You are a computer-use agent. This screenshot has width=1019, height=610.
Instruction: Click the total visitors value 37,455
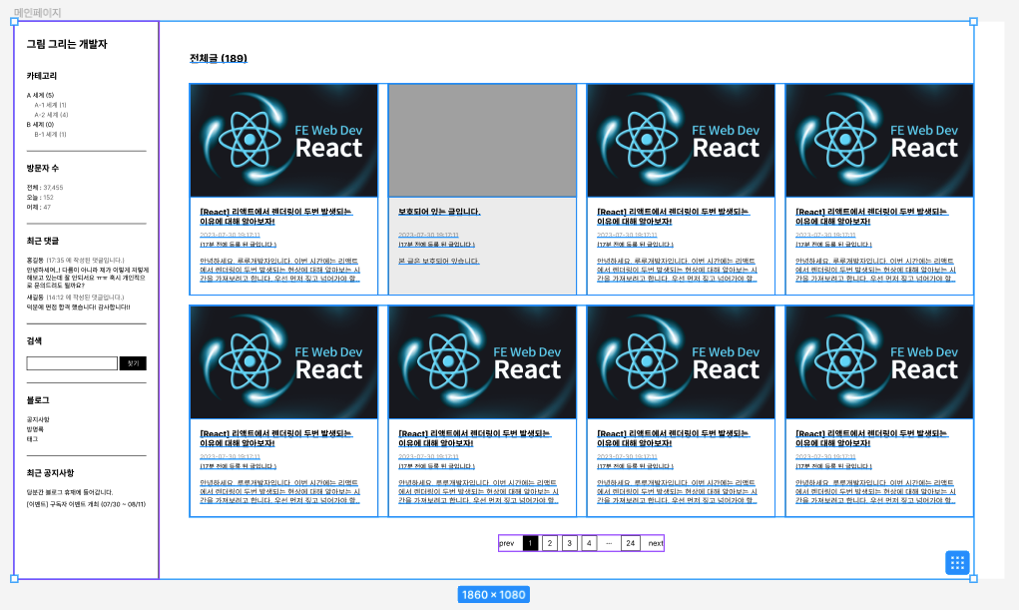coord(53,188)
